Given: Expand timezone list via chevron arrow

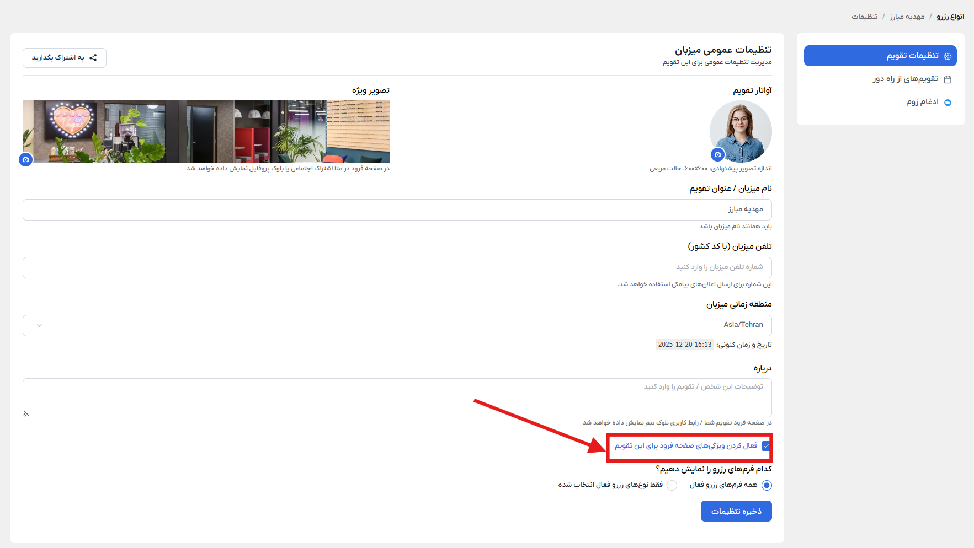Looking at the screenshot, I should (x=39, y=325).
